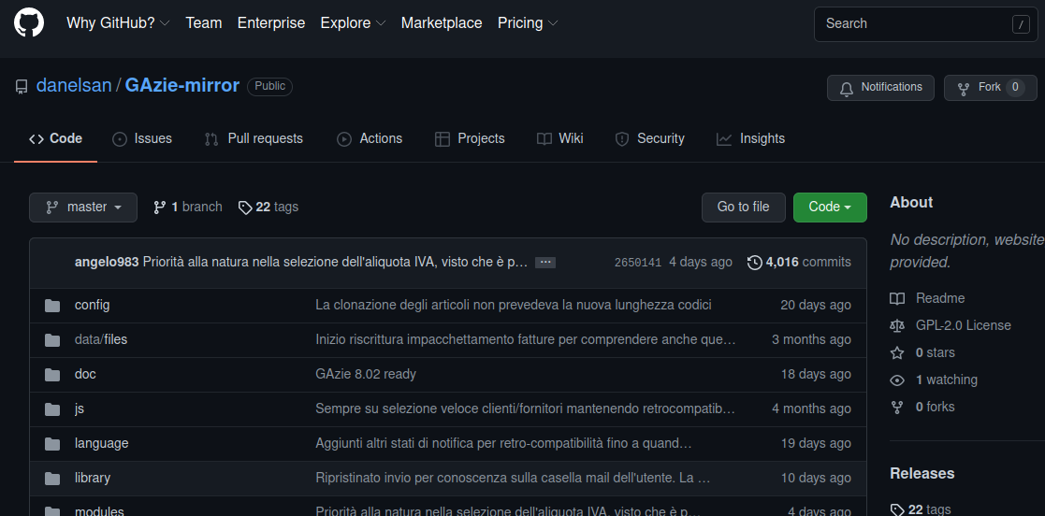Open the Security tab
Image resolution: width=1045 pixels, height=516 pixels.
coord(649,138)
